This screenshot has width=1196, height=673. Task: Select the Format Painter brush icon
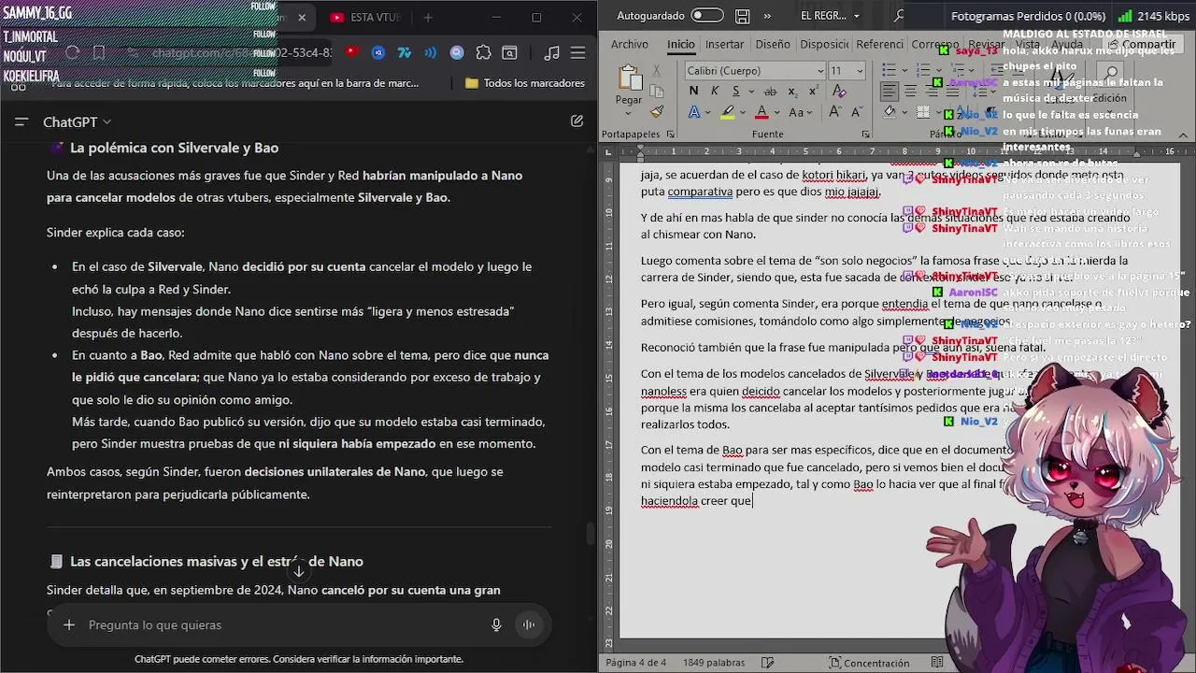click(x=657, y=112)
